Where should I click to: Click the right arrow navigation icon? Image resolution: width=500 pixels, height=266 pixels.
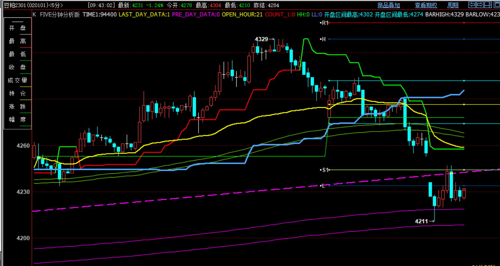coord(480,5)
